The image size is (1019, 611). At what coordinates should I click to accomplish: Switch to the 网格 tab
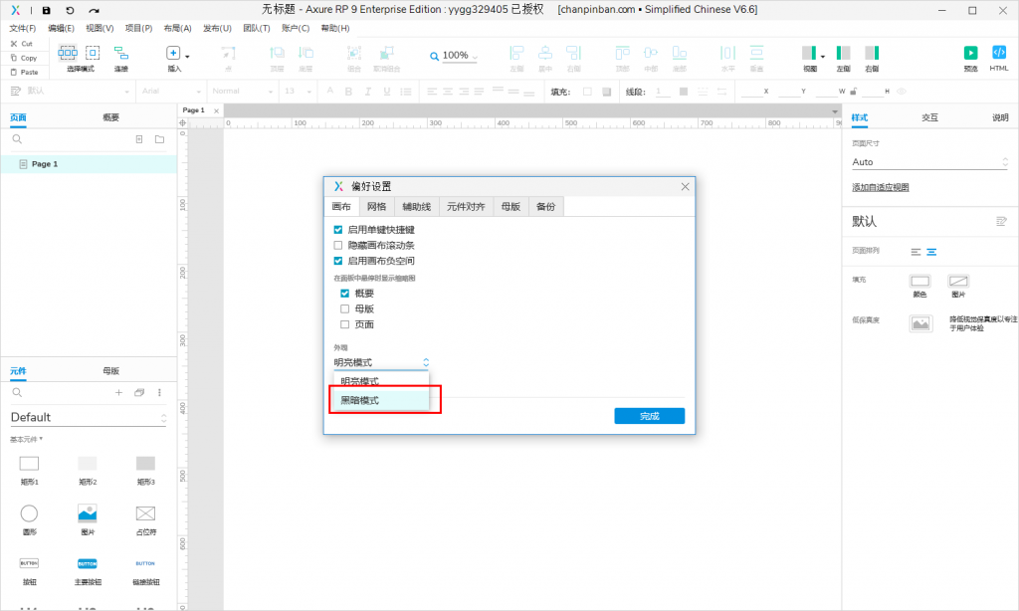[376, 206]
